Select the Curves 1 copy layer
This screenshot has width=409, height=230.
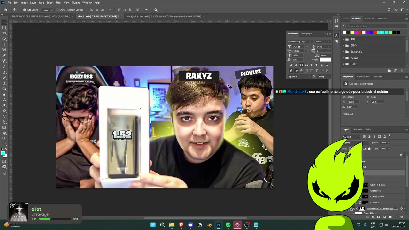click(x=377, y=197)
